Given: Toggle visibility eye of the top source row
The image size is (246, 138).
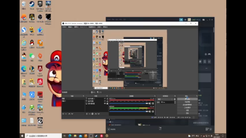Looking at the screenshot, I should coord(105,99).
